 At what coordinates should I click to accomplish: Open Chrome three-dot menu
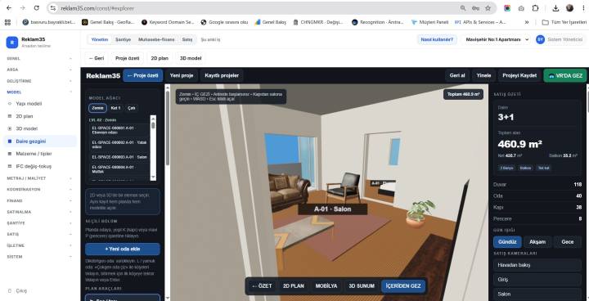[x=583, y=8]
